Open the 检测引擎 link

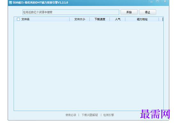(x=109, y=115)
